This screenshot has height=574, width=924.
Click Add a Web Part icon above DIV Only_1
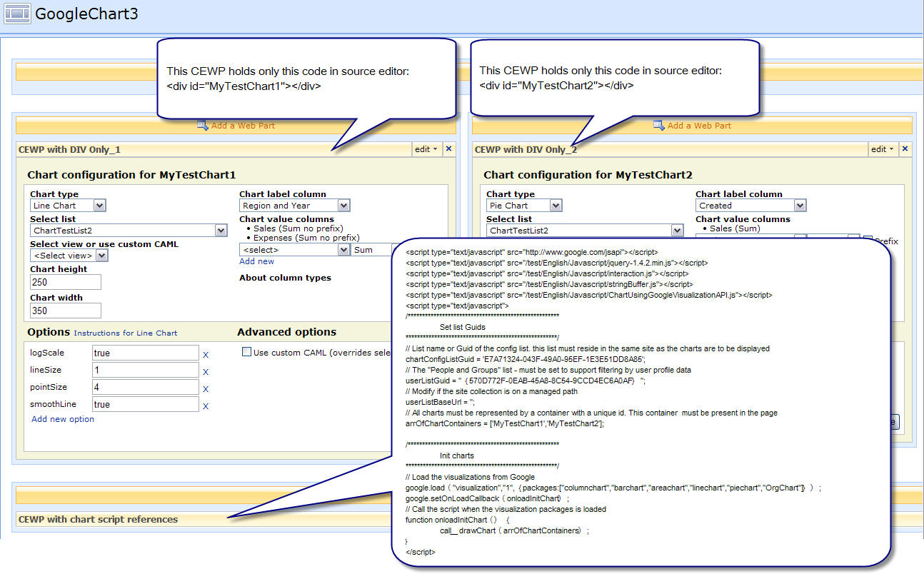click(202, 126)
